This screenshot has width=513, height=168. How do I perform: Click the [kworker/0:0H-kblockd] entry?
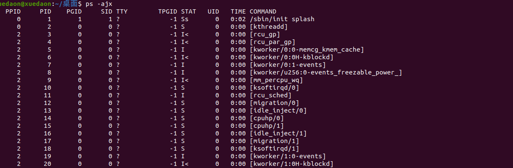[292, 57]
